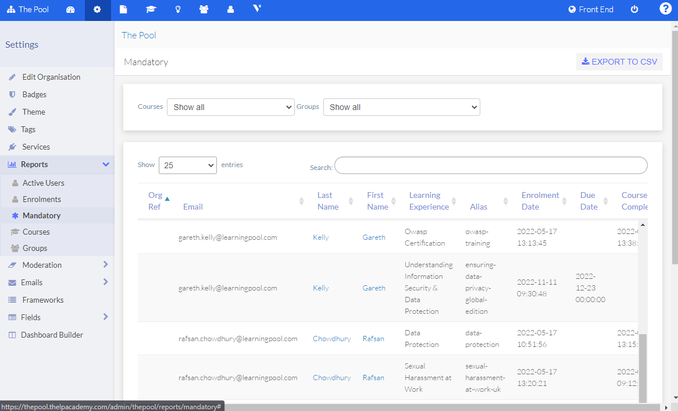Sort table by Enrolment Date column
This screenshot has width=678, height=411.
tap(540, 201)
